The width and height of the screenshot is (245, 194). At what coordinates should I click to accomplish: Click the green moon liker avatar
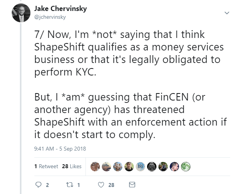tap(185, 166)
